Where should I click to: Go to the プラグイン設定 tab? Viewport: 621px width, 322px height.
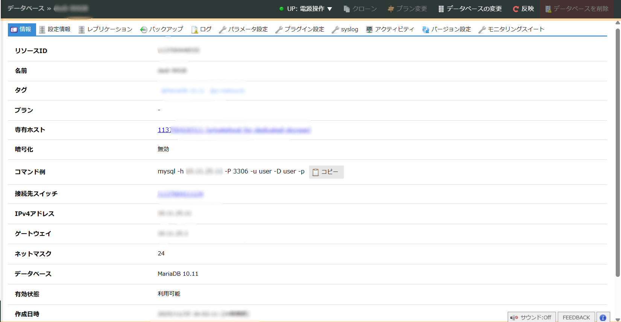(300, 29)
